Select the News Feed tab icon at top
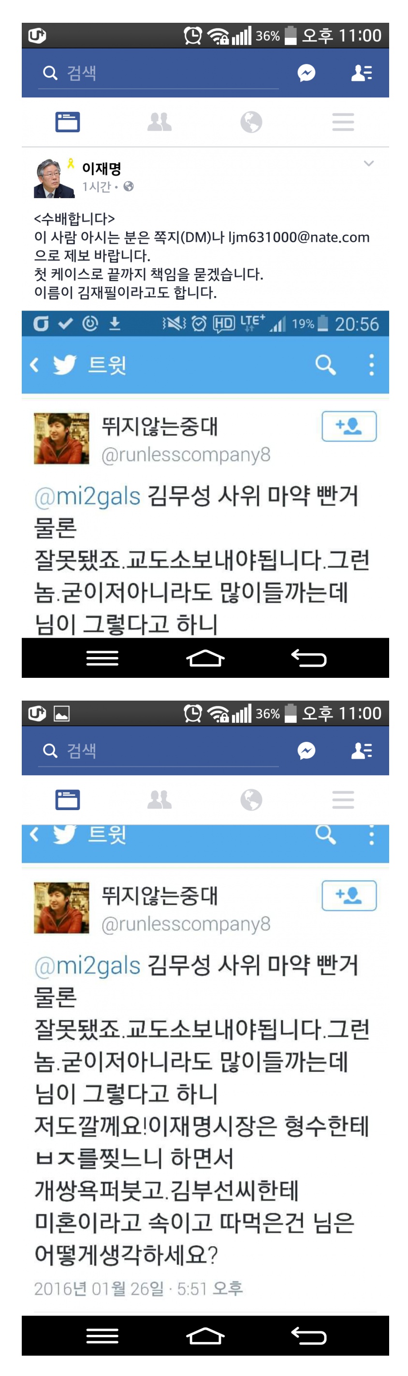The image size is (408, 1376). 68,122
